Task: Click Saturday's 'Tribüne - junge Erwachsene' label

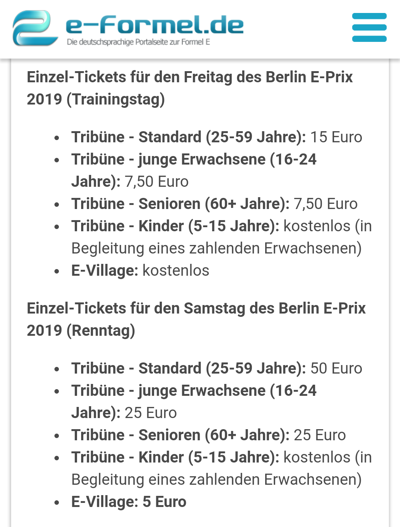Action: 194,391
